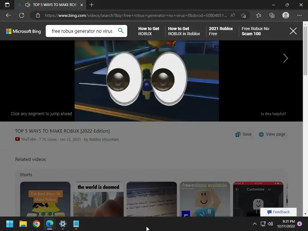Select '2021 Roblox Free' suggestion

[221, 31]
